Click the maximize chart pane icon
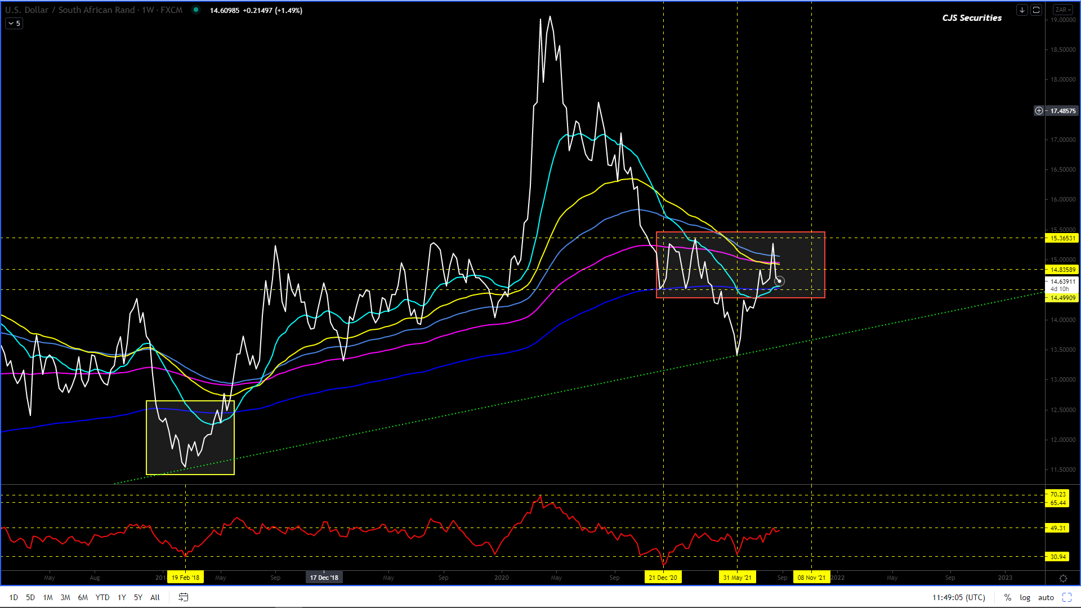 [1036, 10]
